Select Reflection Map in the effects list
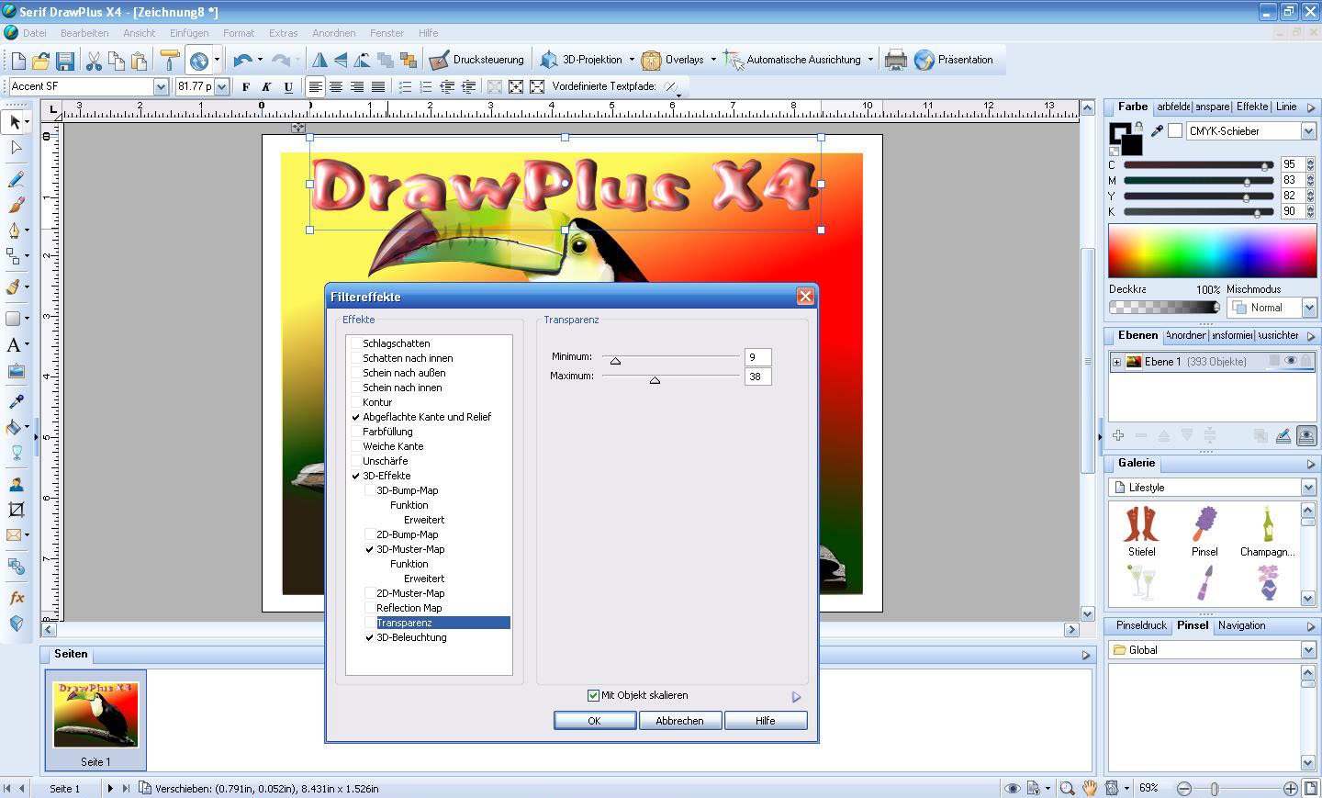Screen dimensions: 1322x798 click(x=409, y=608)
